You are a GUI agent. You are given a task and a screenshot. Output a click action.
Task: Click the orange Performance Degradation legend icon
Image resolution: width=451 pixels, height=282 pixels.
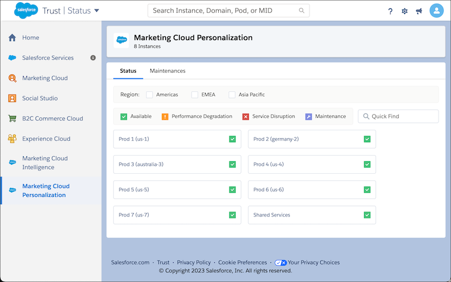coord(165,117)
